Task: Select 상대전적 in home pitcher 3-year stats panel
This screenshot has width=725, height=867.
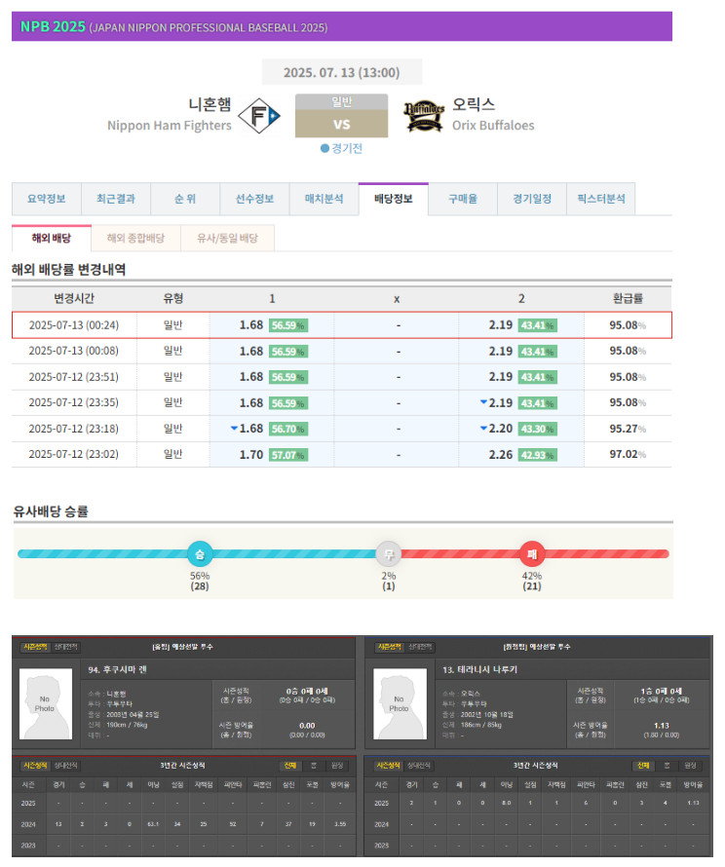Action: tap(66, 766)
